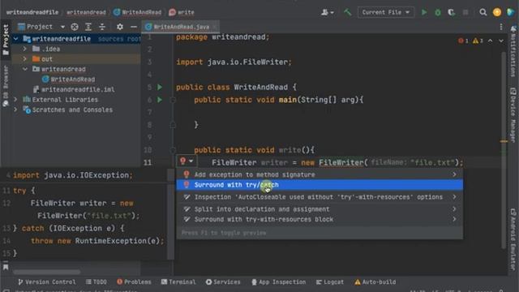Go to previous highlighted error arrow
The width and height of the screenshot is (519, 292).
coord(490,41)
